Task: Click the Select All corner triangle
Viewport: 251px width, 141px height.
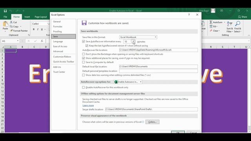Action: (x=3, y=47)
